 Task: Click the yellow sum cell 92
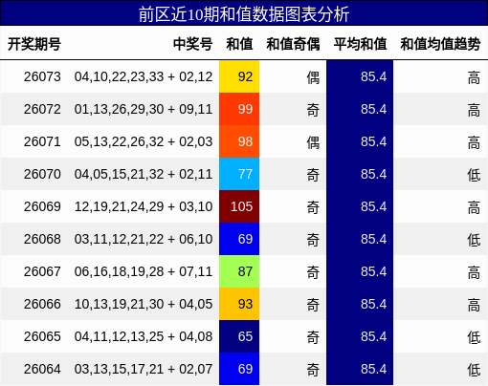(x=239, y=76)
